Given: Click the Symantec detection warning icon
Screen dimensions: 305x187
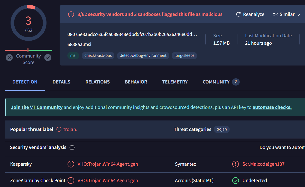Looking at the screenshot, I should click(235, 164).
